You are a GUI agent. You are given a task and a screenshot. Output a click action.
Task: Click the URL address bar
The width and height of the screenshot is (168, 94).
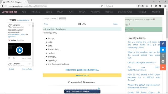54,6
